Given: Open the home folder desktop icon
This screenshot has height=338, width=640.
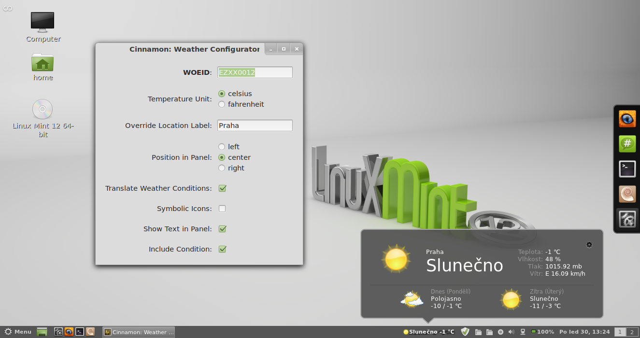Looking at the screenshot, I should pyautogui.click(x=43, y=62).
